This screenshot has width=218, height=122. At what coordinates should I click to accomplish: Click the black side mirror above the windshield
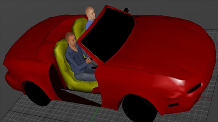click(126, 10)
